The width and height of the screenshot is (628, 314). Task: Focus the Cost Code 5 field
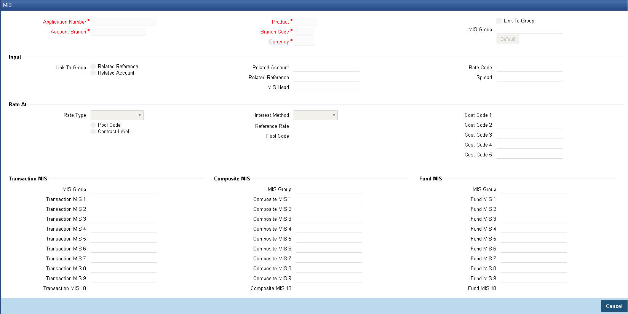[x=529, y=155]
